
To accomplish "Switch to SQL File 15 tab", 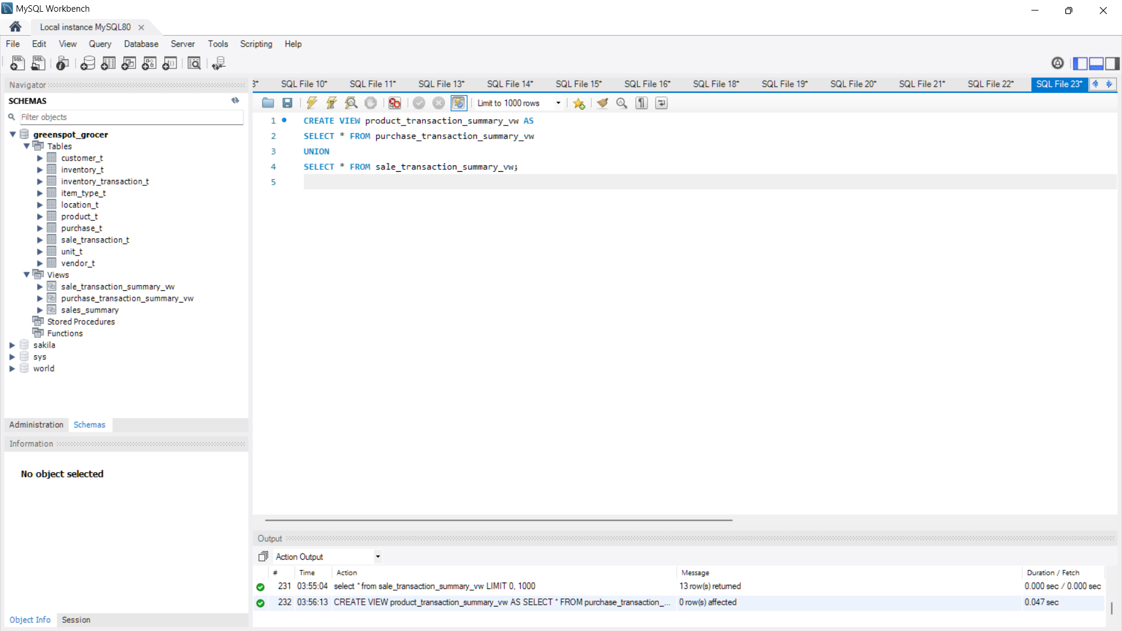I will (x=579, y=84).
